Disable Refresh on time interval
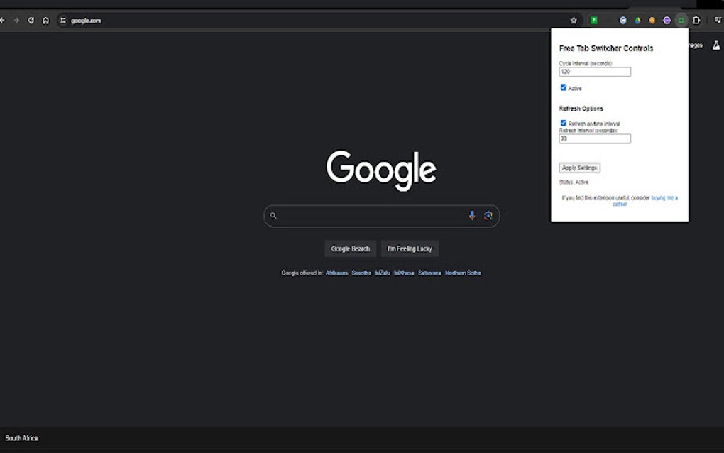The height and width of the screenshot is (453, 724). click(563, 123)
